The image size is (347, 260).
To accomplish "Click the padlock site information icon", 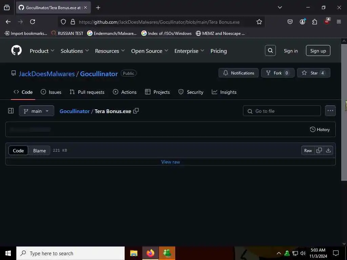I will (x=73, y=22).
